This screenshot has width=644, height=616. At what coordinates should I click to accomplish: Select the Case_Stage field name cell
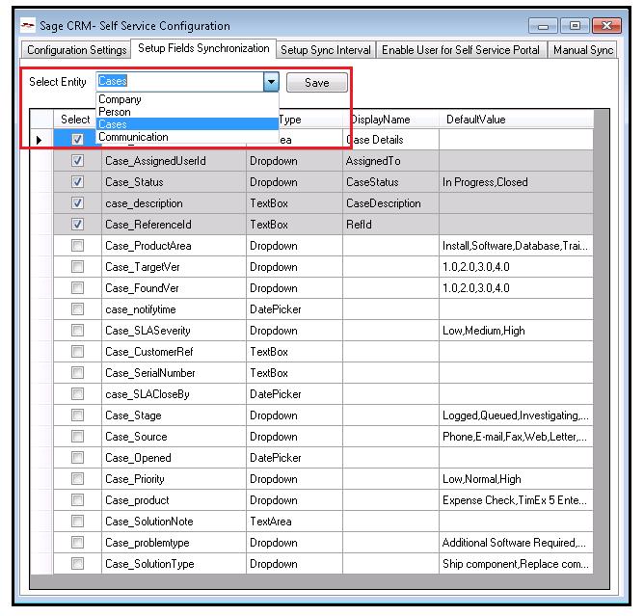[x=174, y=415]
